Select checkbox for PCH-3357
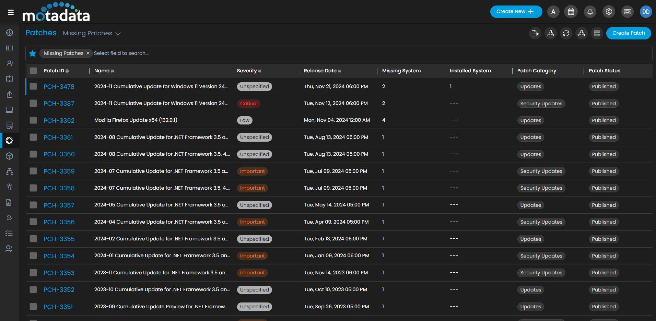 [x=33, y=205]
